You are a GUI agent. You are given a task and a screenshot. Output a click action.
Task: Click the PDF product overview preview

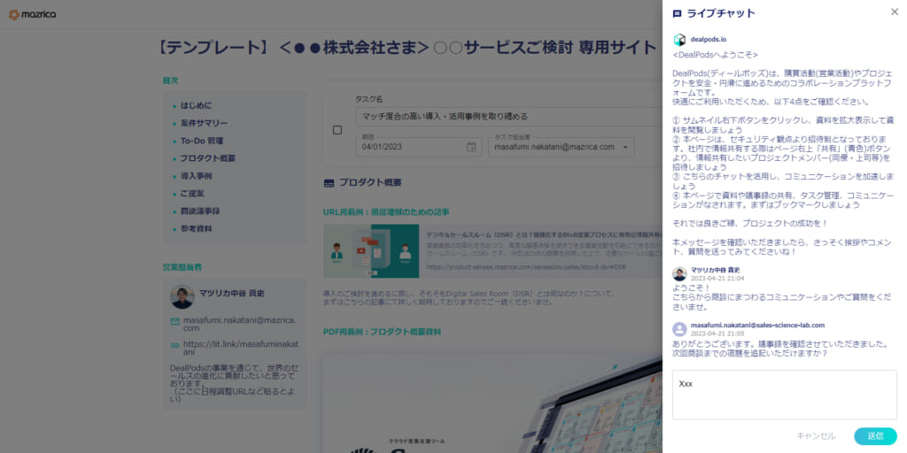pos(492,403)
